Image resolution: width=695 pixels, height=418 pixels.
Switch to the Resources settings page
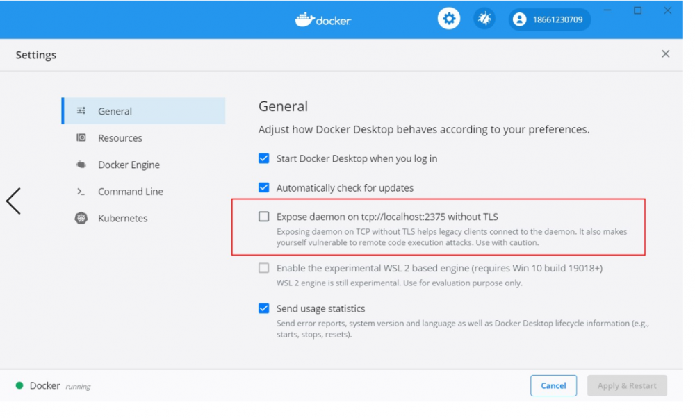tap(120, 137)
